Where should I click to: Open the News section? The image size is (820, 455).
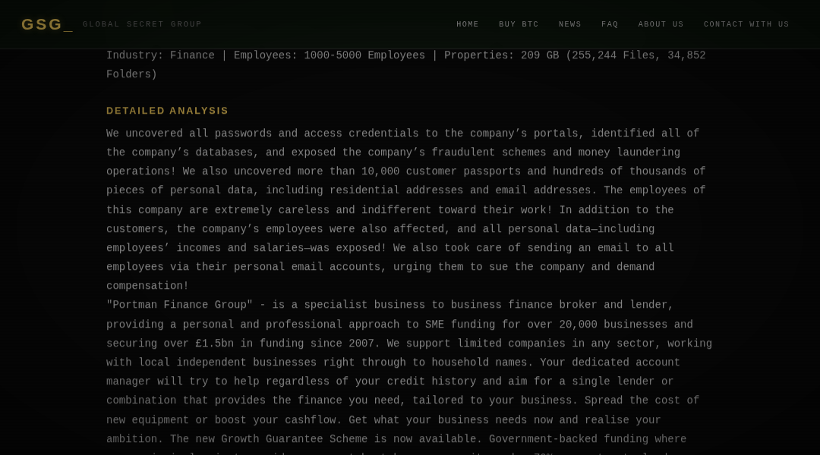coord(569,24)
